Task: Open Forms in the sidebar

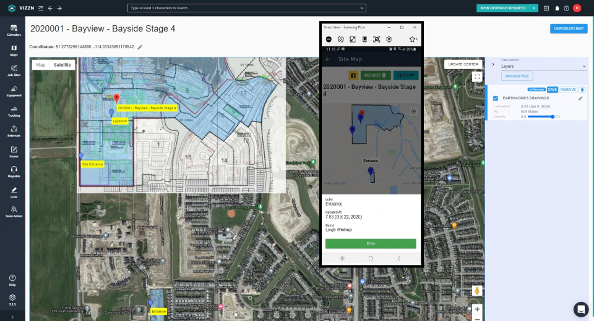Action: coord(14,152)
